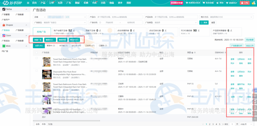Click the 编辑预算 button
The image size is (257, 126).
62,40
